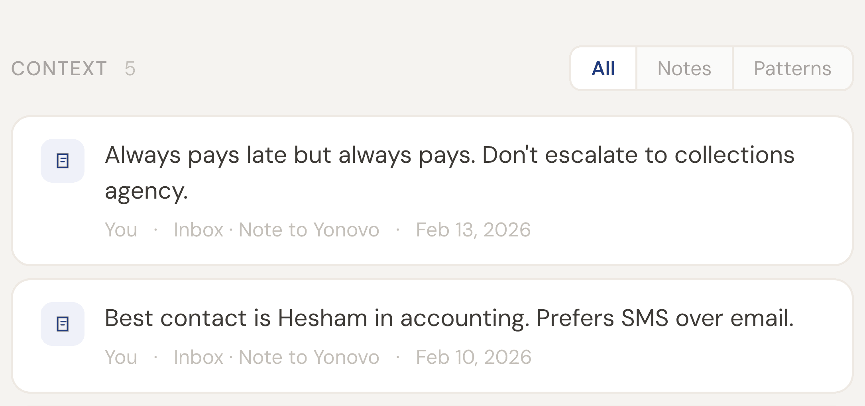The width and height of the screenshot is (865, 406).
Task: Click "You" author on the Feb 10 note
Action: [x=121, y=357]
